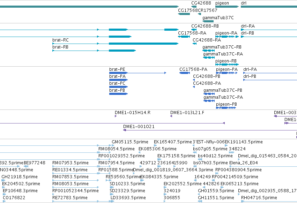Select protein gammaTub37C-PB

[x=223, y=91]
